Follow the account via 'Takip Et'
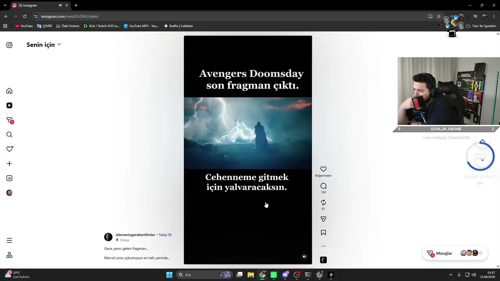This screenshot has width=500, height=281. (x=165, y=235)
